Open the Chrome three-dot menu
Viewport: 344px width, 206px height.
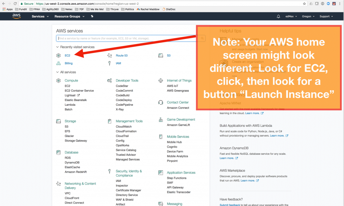pyautogui.click(x=340, y=4)
